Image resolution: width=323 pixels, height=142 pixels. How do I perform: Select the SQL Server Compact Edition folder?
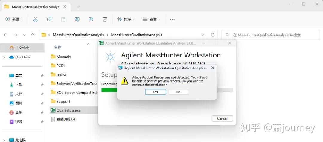pos(74,93)
